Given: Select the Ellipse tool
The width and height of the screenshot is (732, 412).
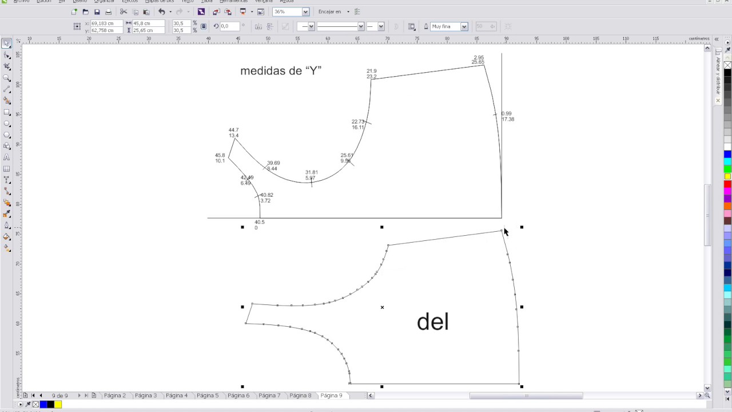Looking at the screenshot, I should 7,124.
